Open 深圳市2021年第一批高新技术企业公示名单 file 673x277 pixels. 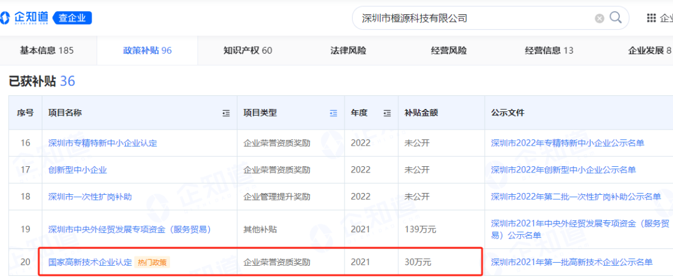point(571,262)
